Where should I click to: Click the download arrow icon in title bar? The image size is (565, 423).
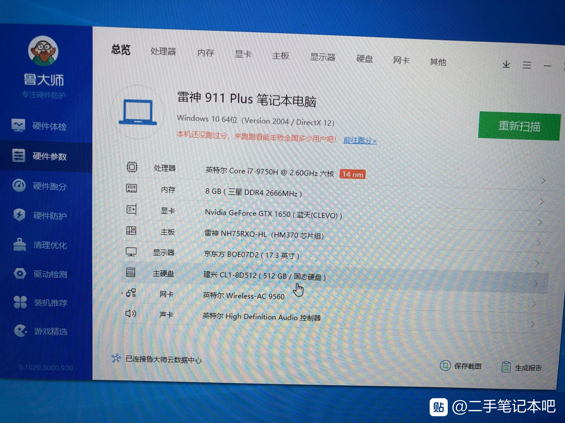pos(506,64)
